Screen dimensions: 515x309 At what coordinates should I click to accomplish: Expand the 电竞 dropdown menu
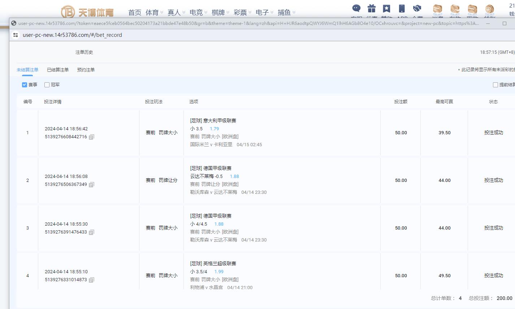(x=199, y=13)
